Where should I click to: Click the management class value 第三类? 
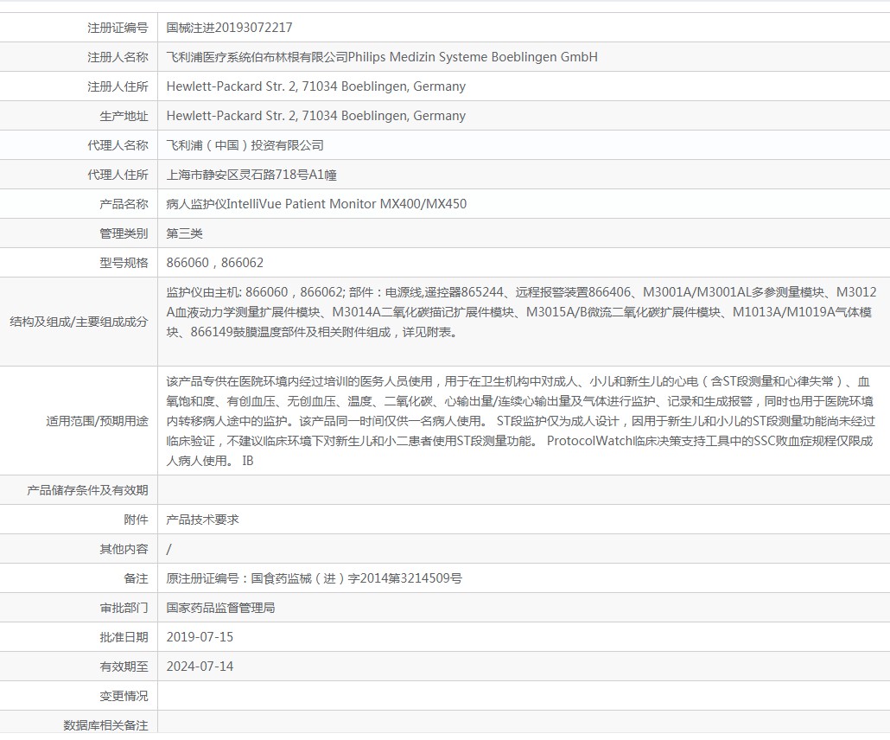point(184,233)
